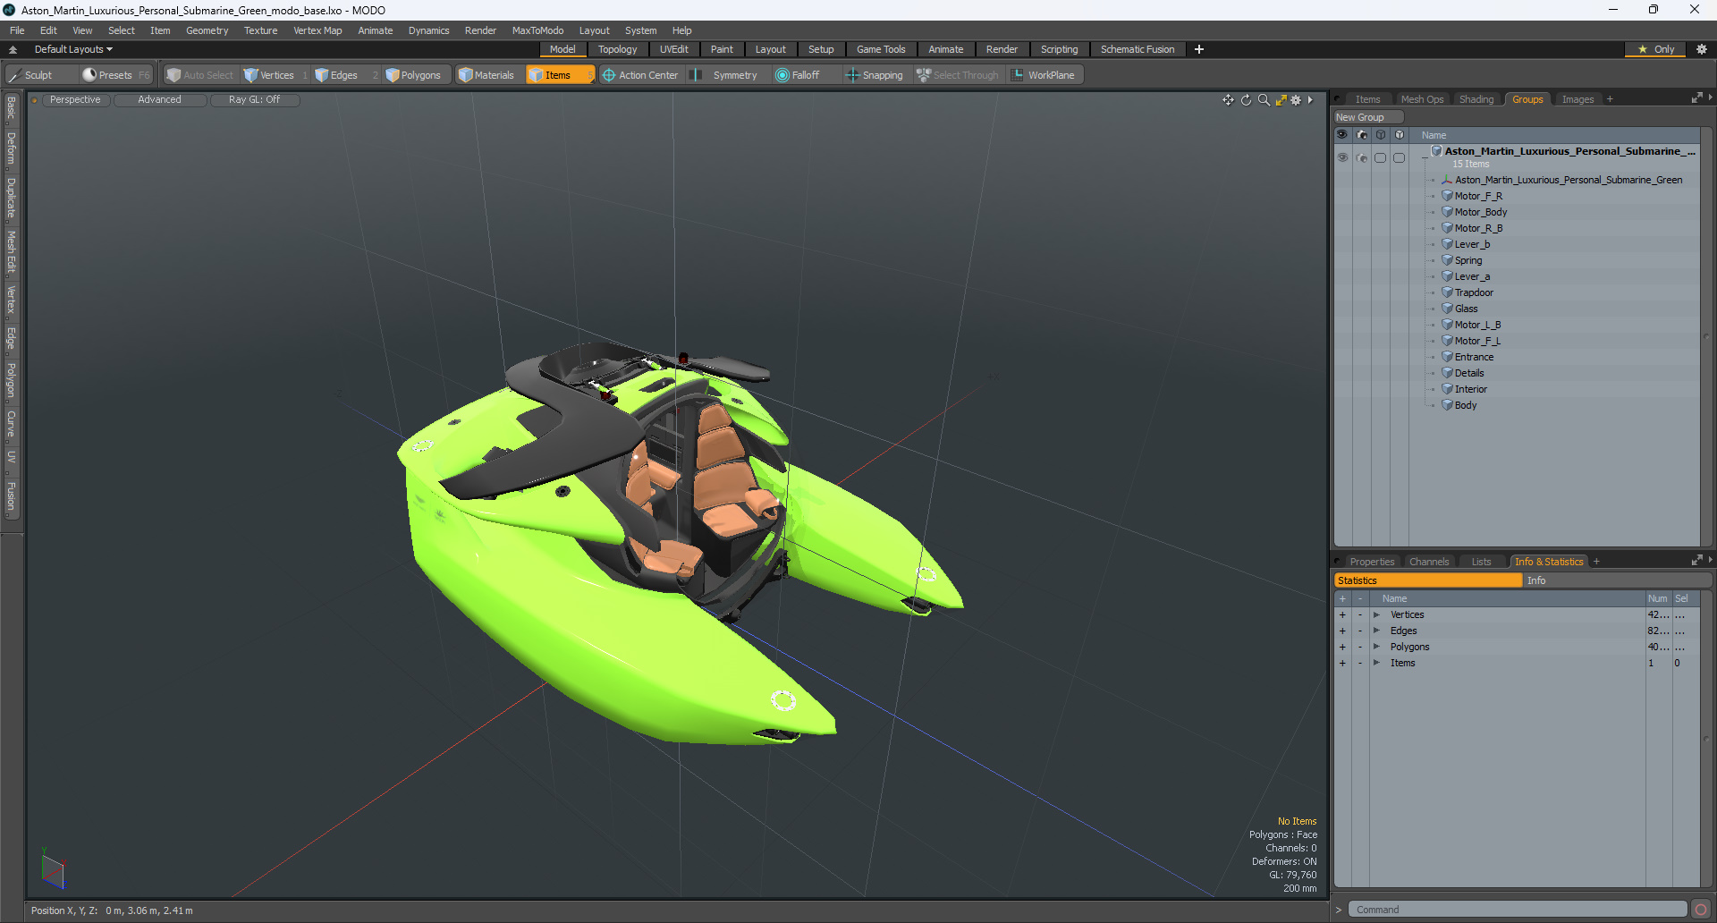This screenshot has width=1717, height=923.
Task: Expand the Edges statistics row
Action: pos(1376,631)
